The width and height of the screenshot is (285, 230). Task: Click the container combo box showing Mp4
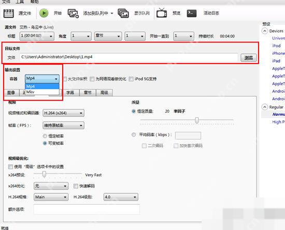[42, 79]
